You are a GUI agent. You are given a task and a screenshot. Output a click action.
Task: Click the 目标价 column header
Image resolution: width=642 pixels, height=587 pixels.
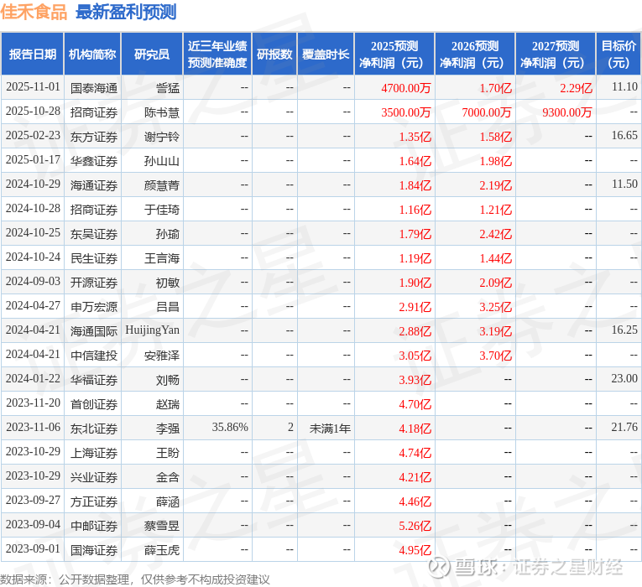(x=619, y=54)
